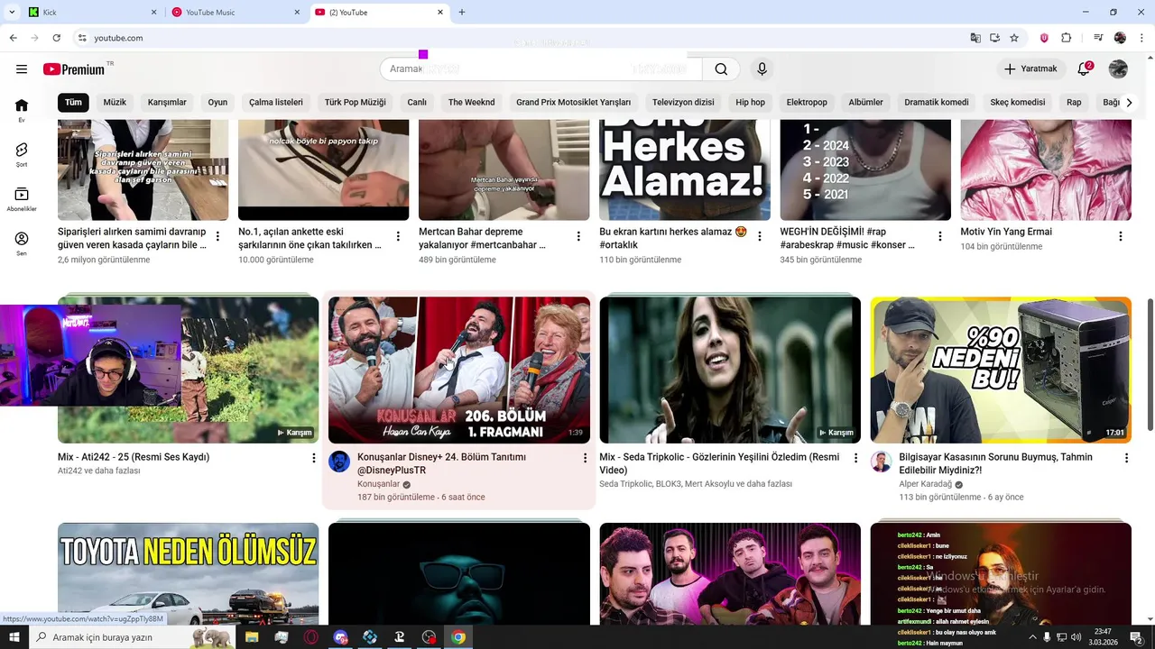Click the YouTube search input field
Image resolution: width=1155 pixels, height=649 pixels.
[541, 69]
